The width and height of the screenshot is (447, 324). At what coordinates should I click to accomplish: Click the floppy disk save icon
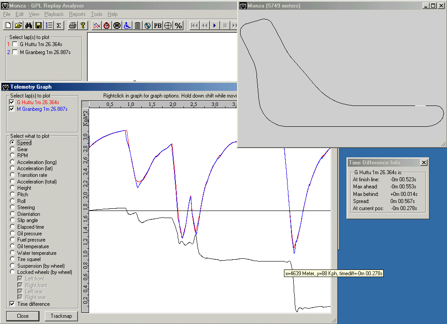pos(39,25)
